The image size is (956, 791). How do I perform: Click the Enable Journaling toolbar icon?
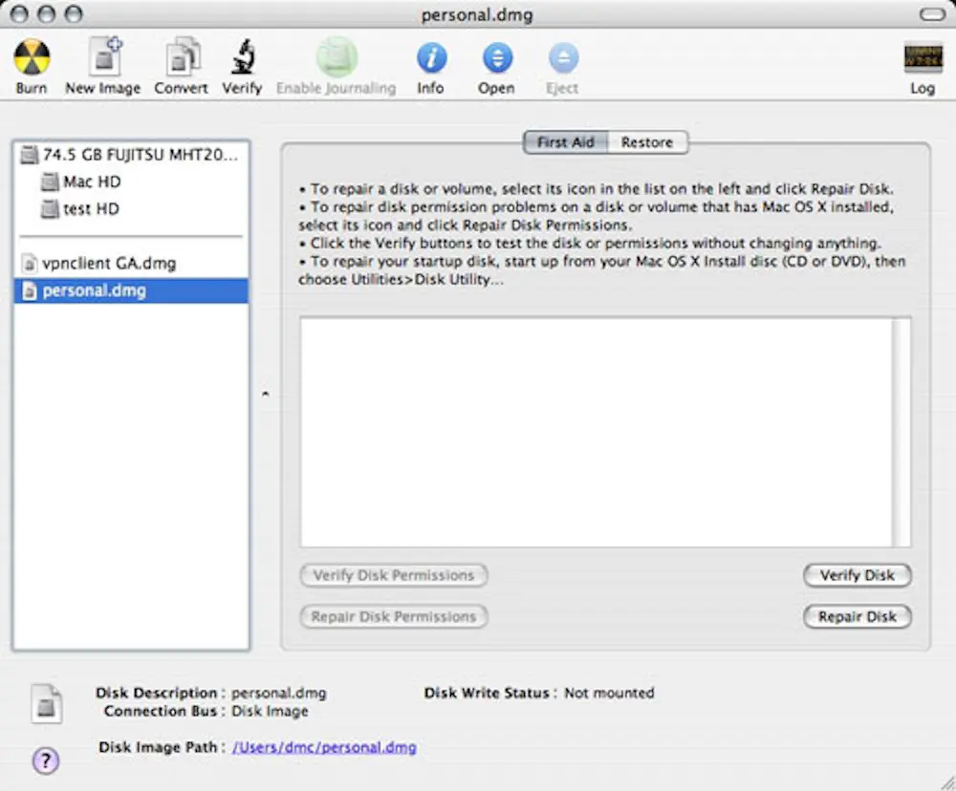[336, 59]
